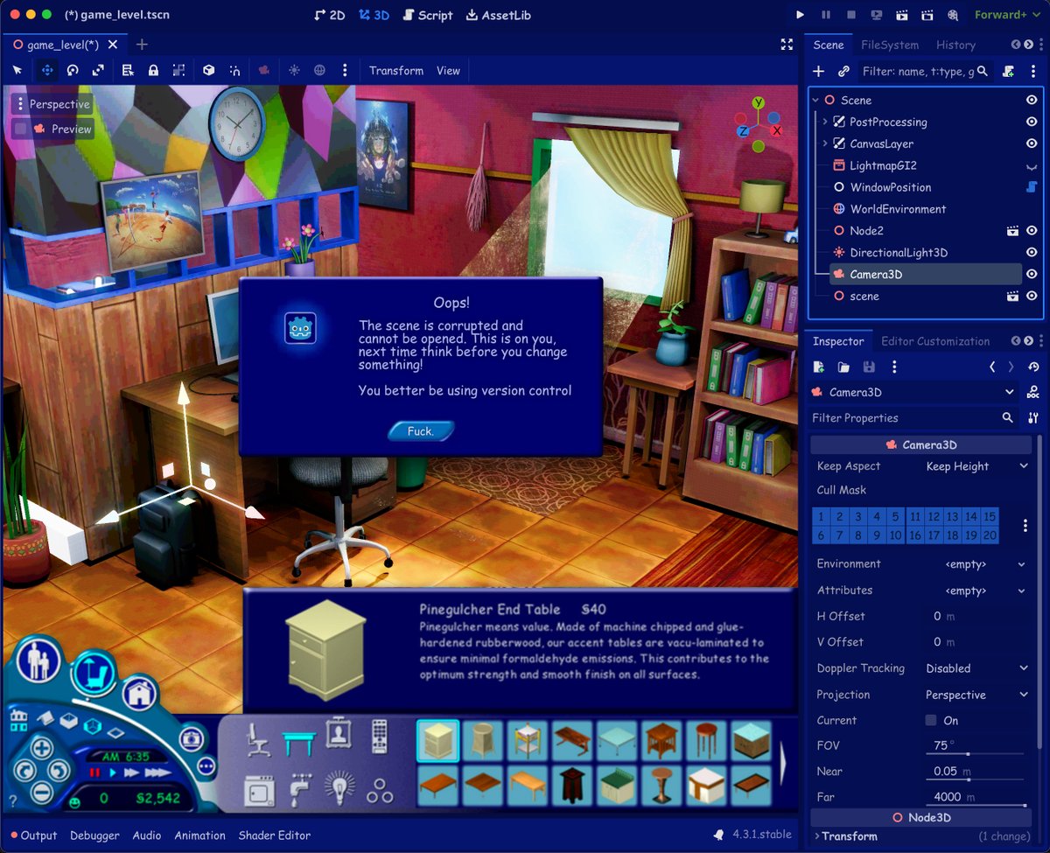
Task: Open the Doppler Tracking dropdown
Action: pyautogui.click(x=976, y=668)
